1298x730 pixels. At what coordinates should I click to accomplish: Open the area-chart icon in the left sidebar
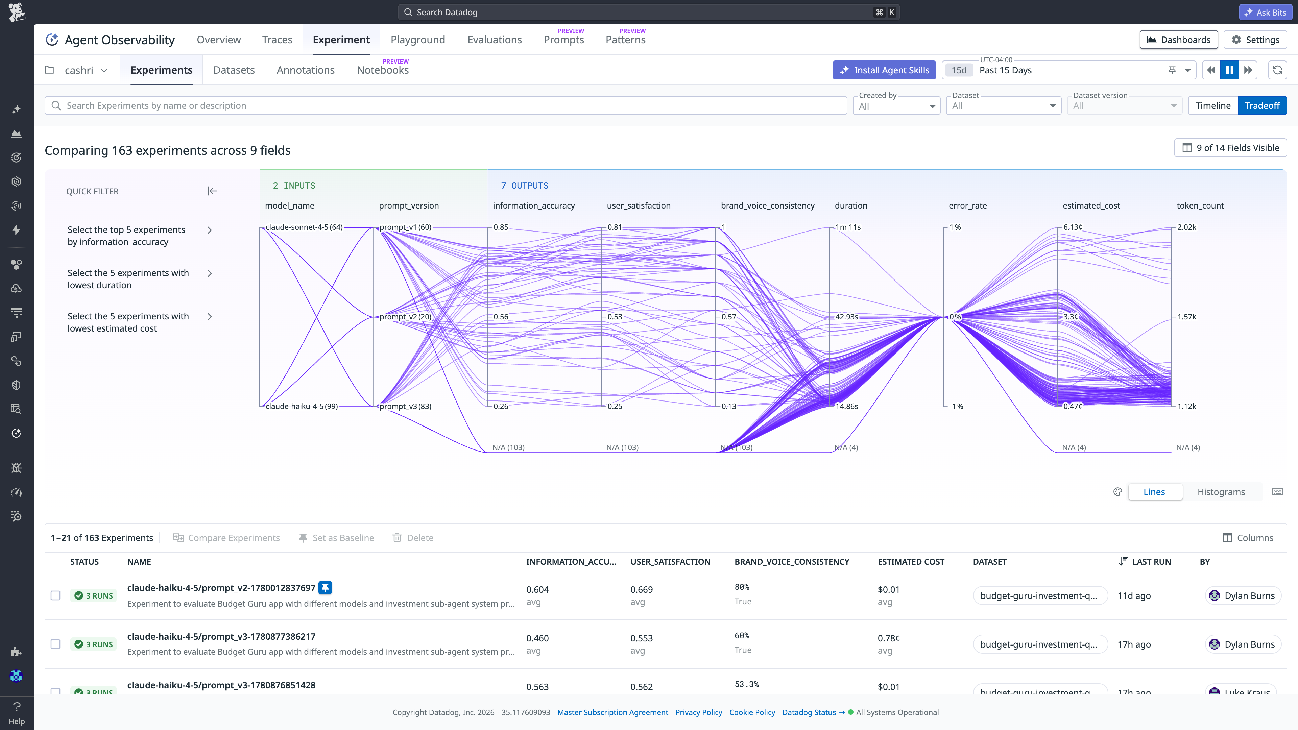point(16,133)
